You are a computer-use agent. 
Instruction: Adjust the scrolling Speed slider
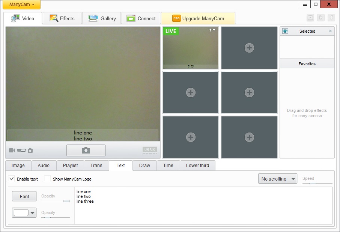tap(315, 183)
